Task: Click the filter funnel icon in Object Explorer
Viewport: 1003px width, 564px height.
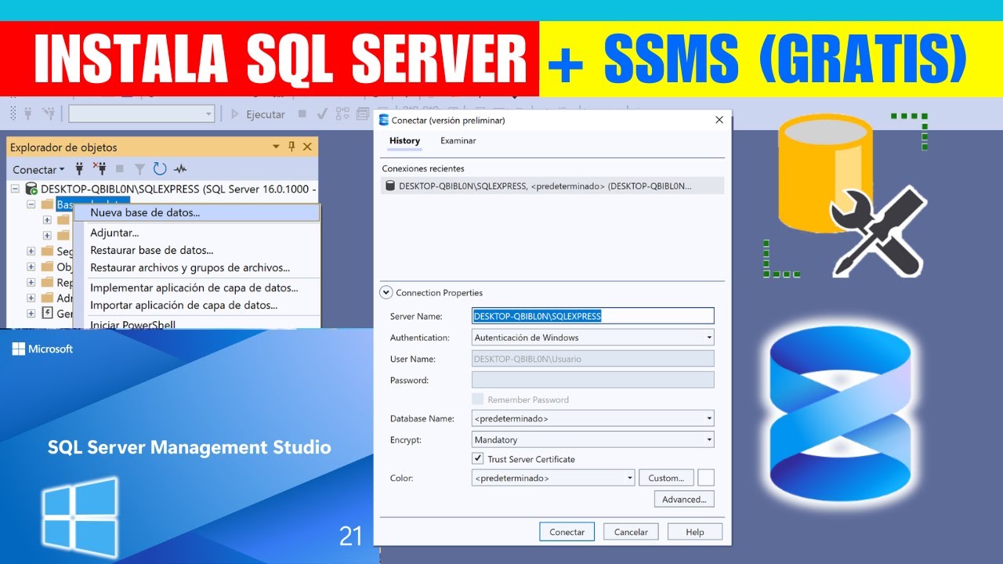Action: pos(139,168)
